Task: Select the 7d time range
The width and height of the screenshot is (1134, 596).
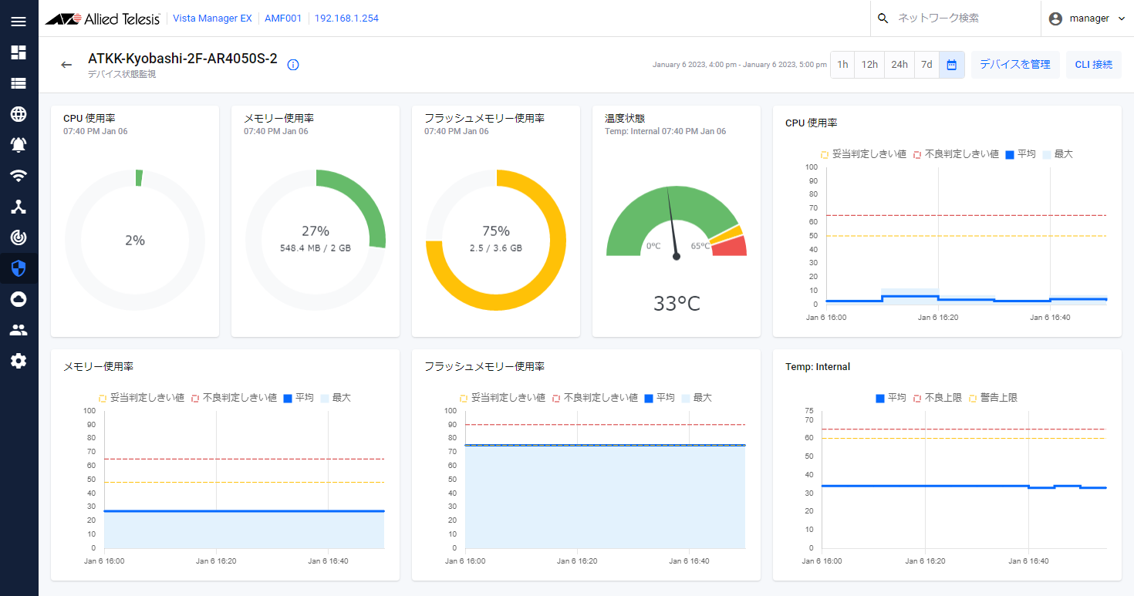Action: point(926,65)
